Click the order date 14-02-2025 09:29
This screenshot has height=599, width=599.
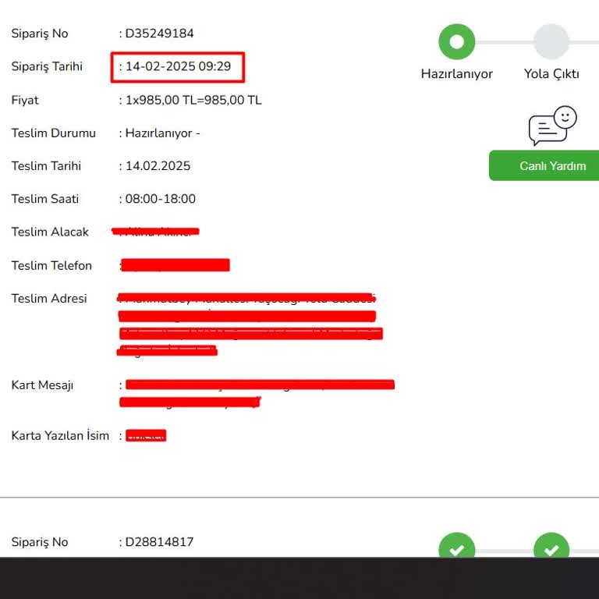(178, 66)
